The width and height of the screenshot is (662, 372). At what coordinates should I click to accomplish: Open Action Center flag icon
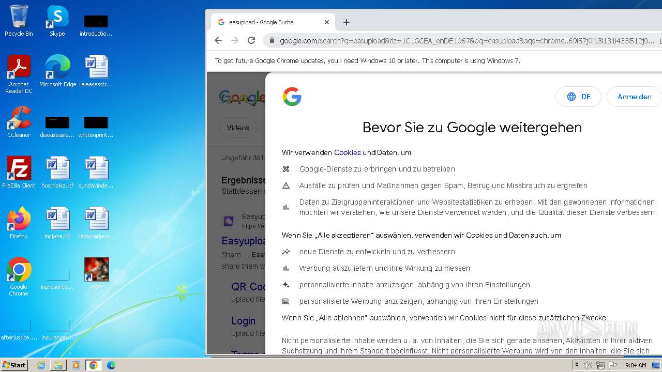(x=613, y=365)
